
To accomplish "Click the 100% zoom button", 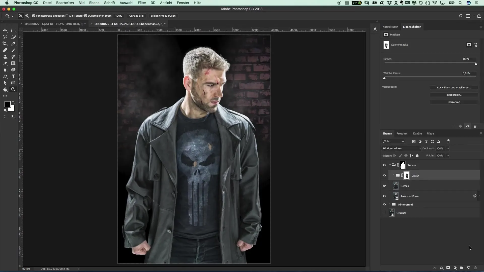I will [x=119, y=16].
